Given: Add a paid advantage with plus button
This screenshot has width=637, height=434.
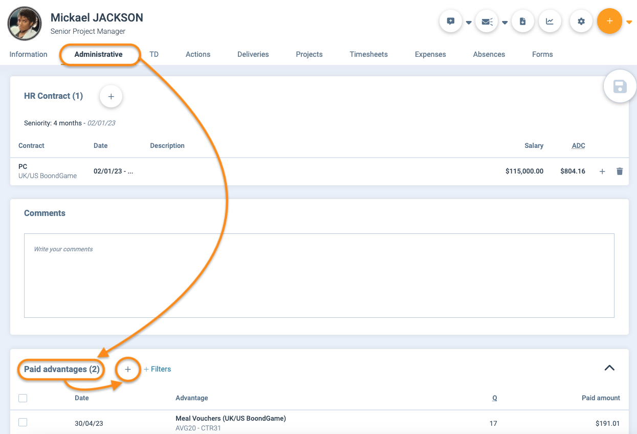Looking at the screenshot, I should tap(128, 370).
